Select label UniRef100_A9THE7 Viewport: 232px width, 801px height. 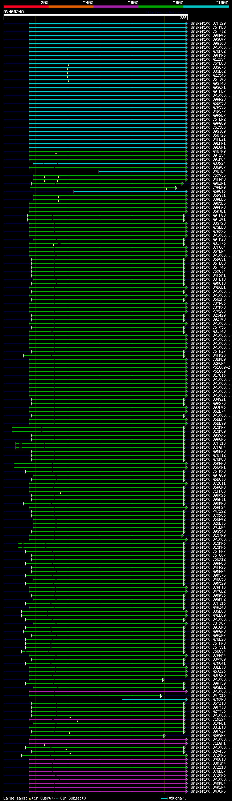click(208, 92)
